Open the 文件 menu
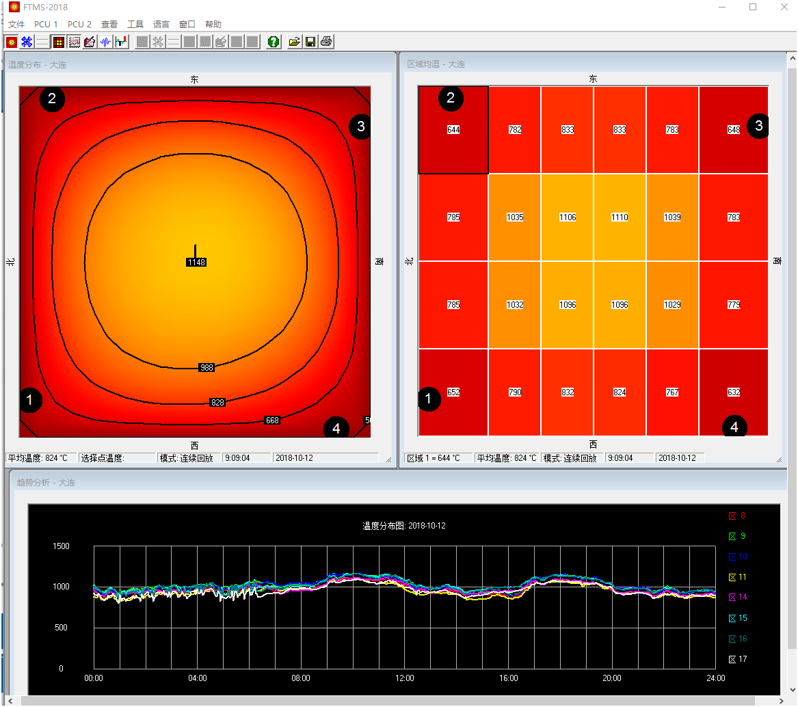The width and height of the screenshot is (798, 707). [x=16, y=25]
